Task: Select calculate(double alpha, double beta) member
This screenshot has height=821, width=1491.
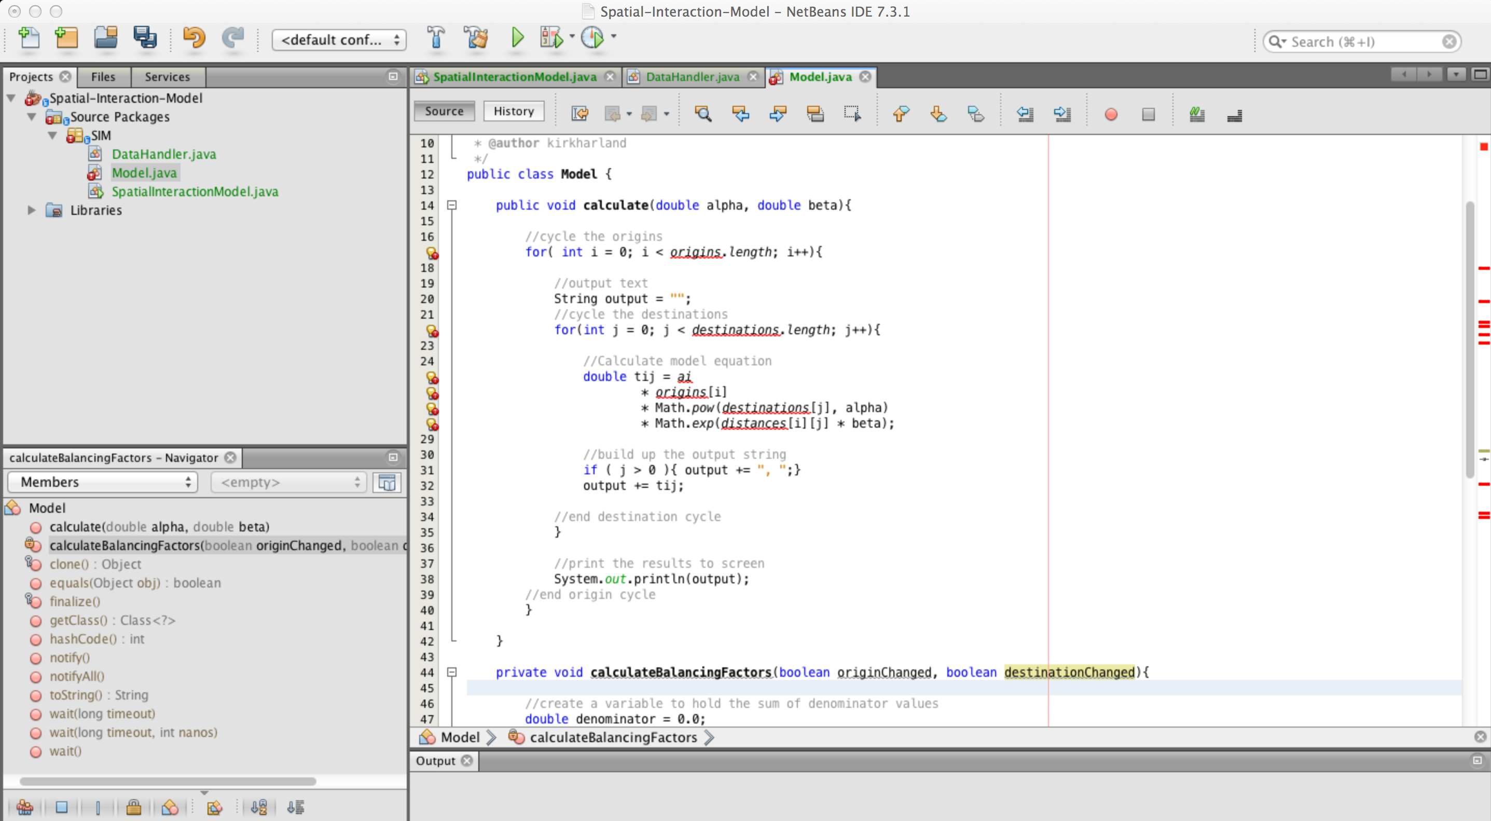Action: (159, 526)
